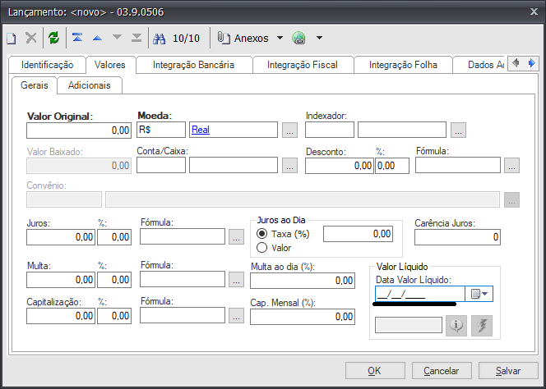Click the Desconto value field
Image resolution: width=546 pixels, height=389 pixels.
coord(339,166)
